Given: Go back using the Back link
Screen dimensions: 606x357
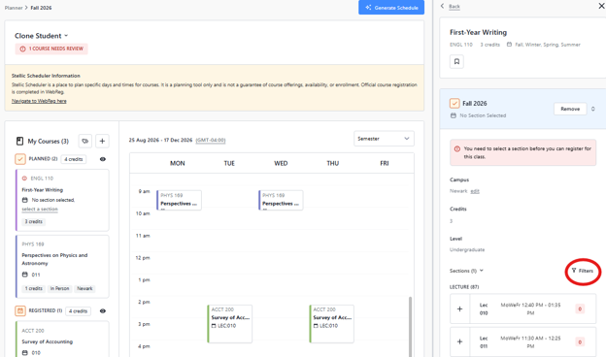Looking at the screenshot, I should (454, 7).
